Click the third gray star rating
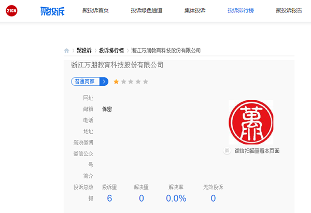The width and height of the screenshot is (311, 213). point(131,81)
